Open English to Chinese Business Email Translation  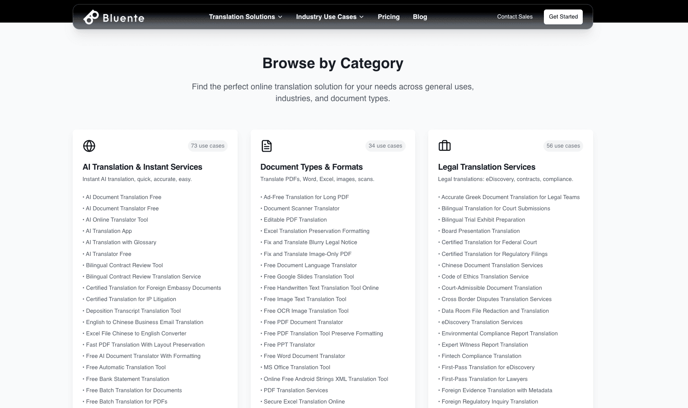(145, 322)
